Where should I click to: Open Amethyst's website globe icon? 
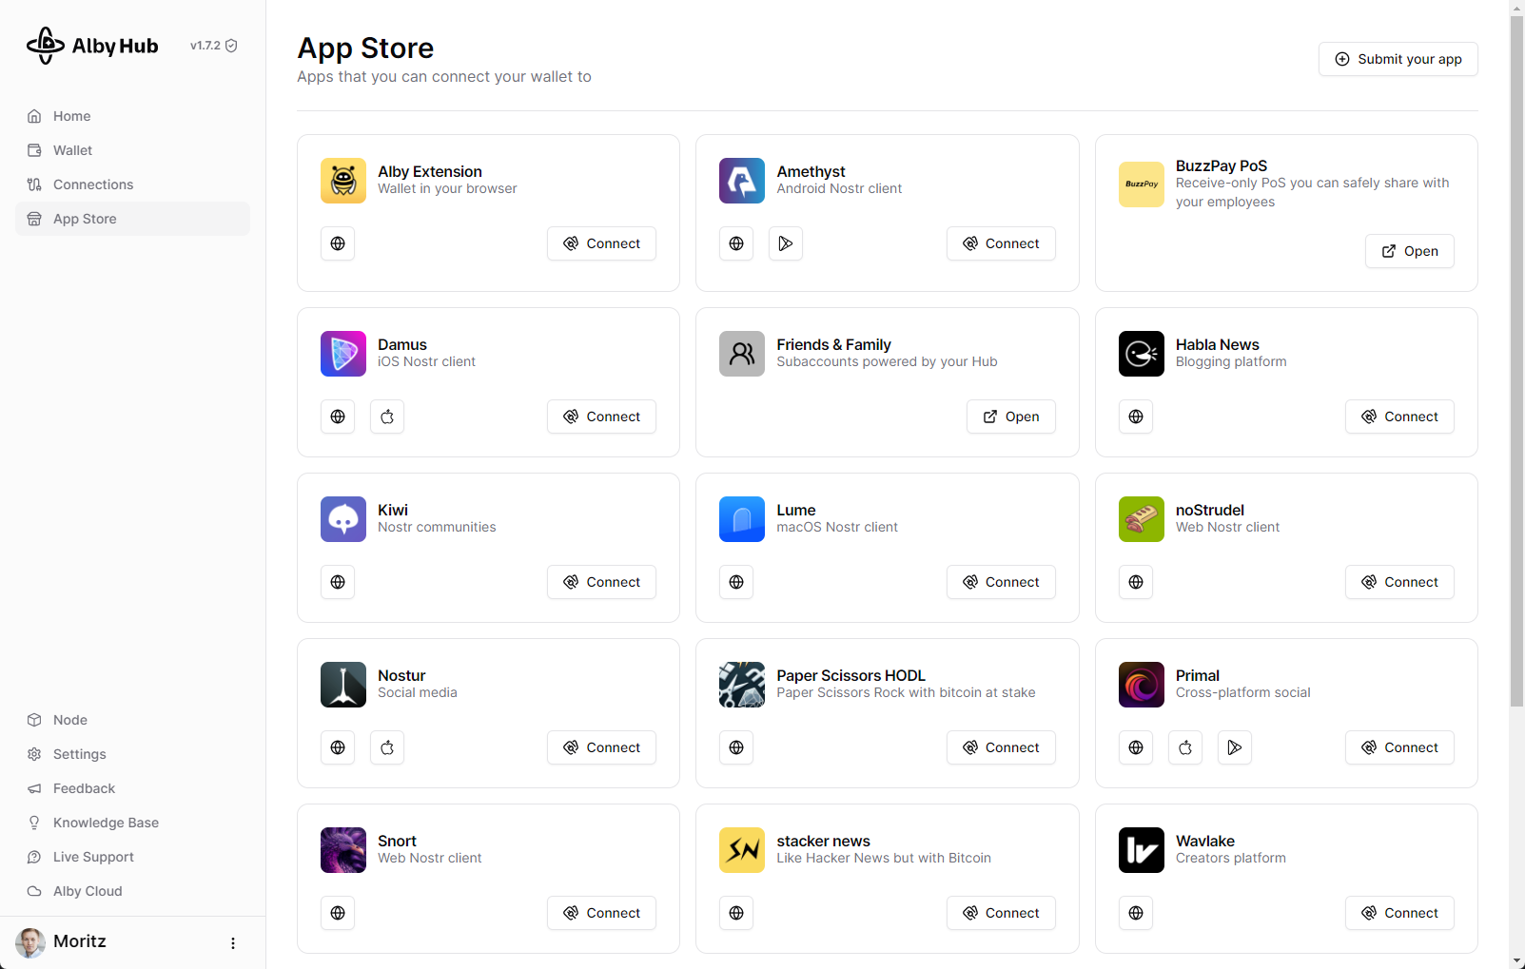(x=736, y=243)
